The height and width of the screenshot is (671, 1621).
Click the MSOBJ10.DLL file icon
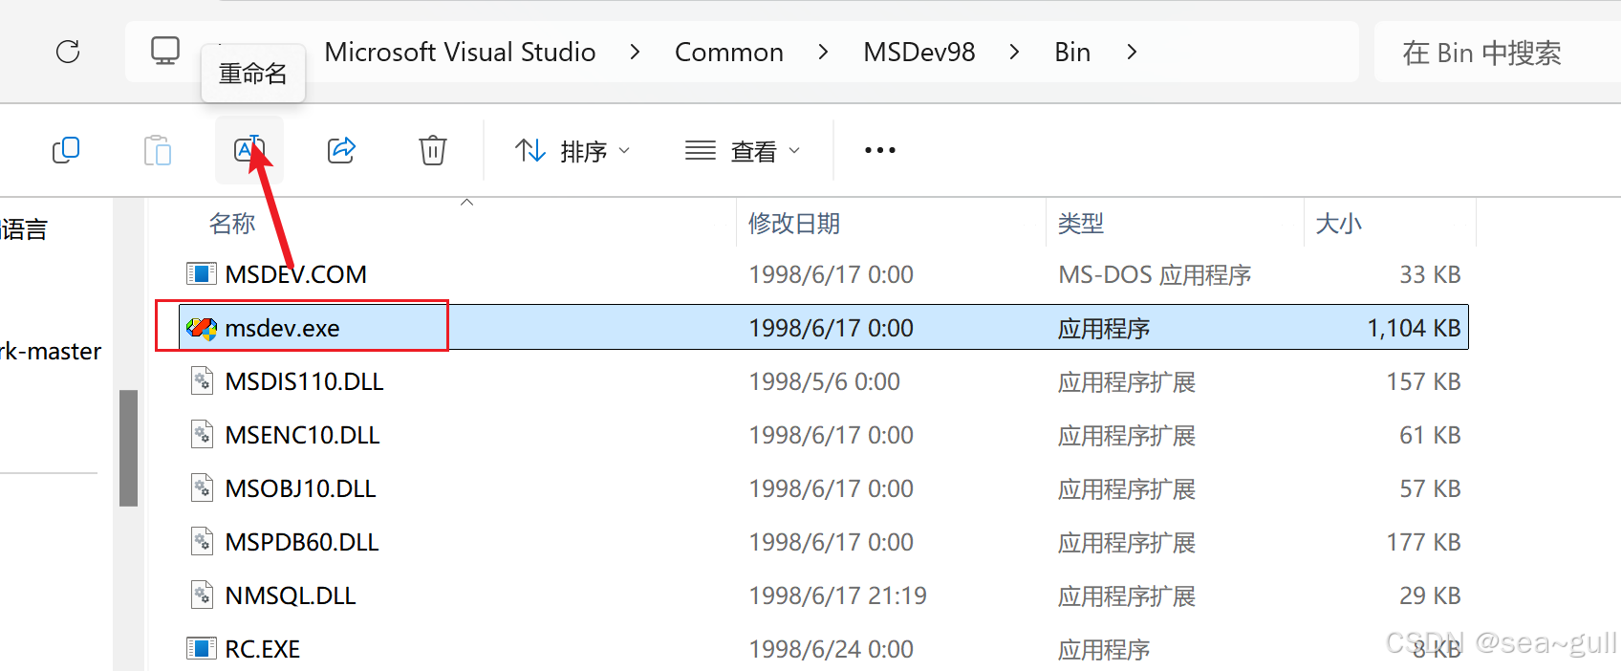tap(202, 488)
